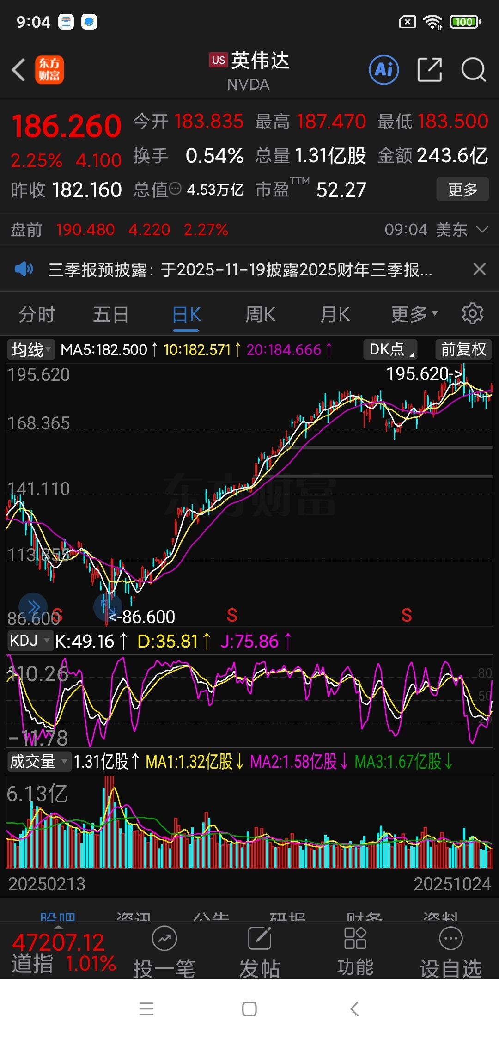
Task: Tap the start date 20250213
Action: click(x=47, y=884)
